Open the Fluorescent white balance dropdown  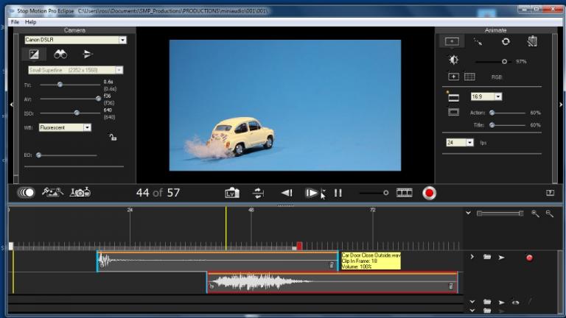pos(65,127)
